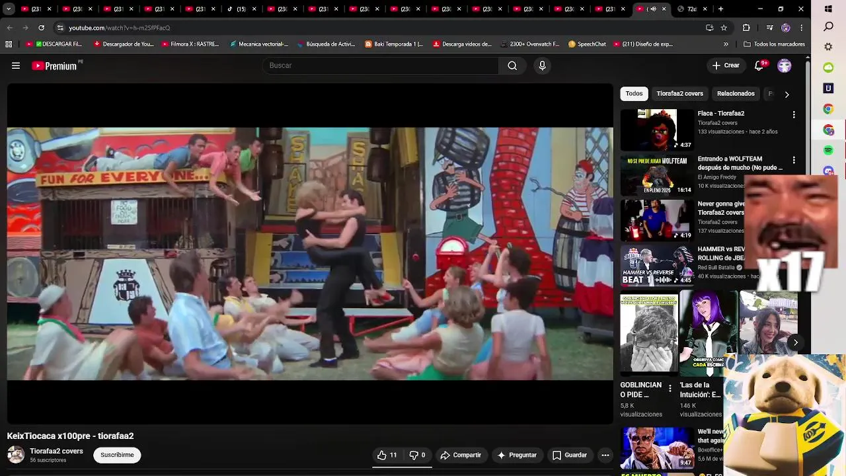
Task: Open the 2300+ Overwatch F... bookmark
Action: pyautogui.click(x=530, y=44)
